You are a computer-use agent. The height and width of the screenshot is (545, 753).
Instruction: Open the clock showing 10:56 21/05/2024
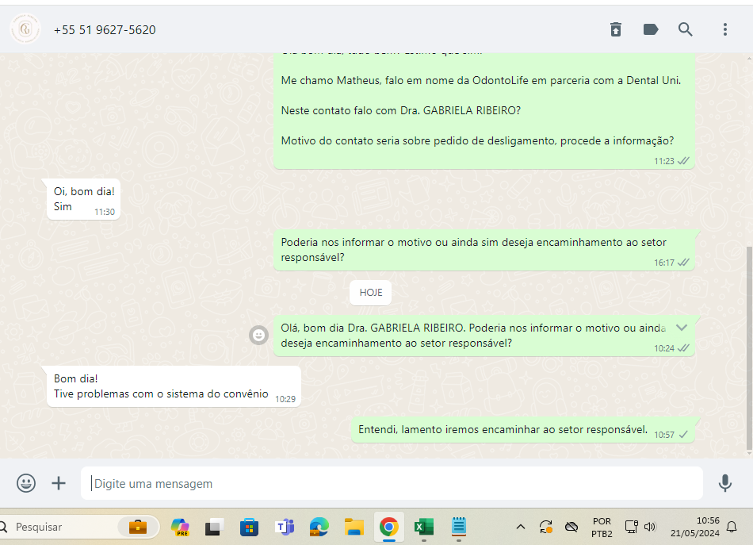click(695, 527)
